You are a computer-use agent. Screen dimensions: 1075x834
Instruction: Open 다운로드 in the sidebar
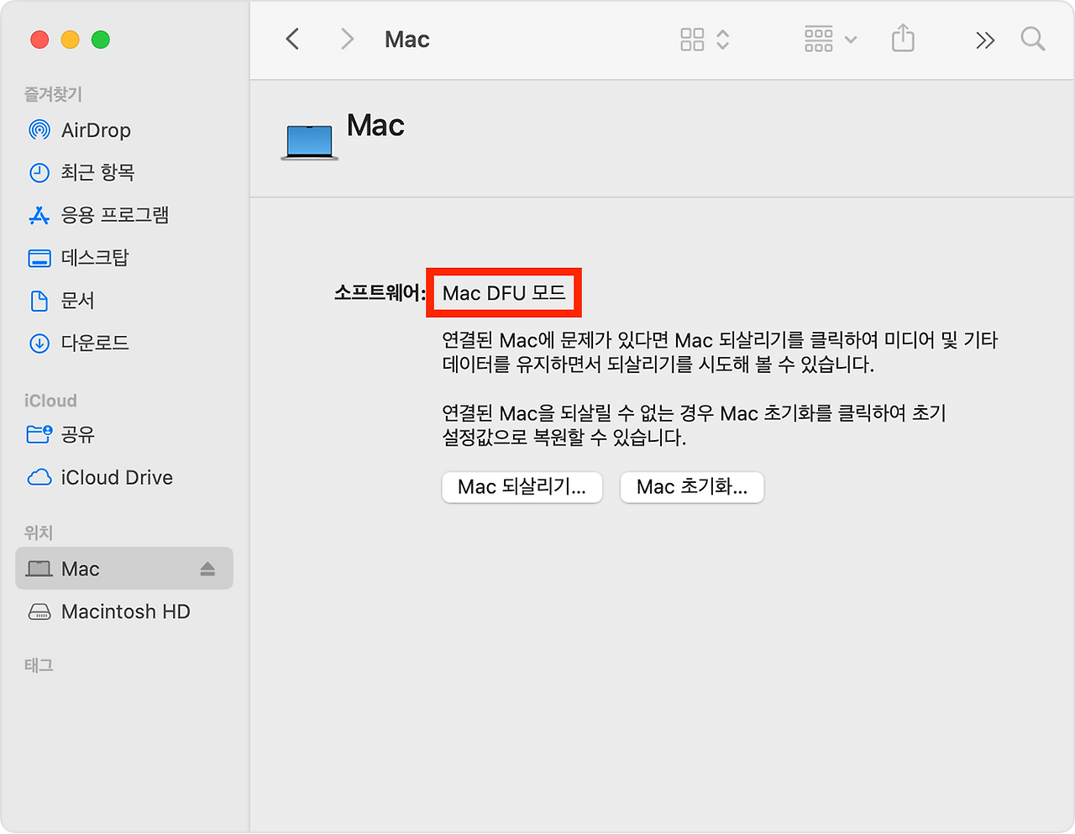(124, 343)
